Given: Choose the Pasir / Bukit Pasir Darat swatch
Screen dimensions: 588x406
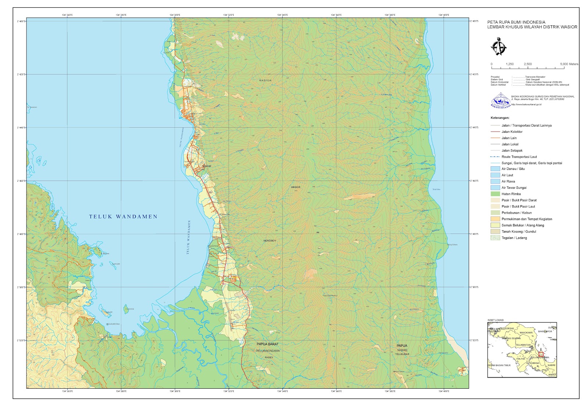Looking at the screenshot, I should [x=495, y=200].
